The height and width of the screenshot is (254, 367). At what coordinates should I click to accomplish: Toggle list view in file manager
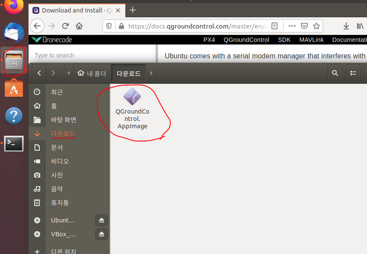pos(353,73)
